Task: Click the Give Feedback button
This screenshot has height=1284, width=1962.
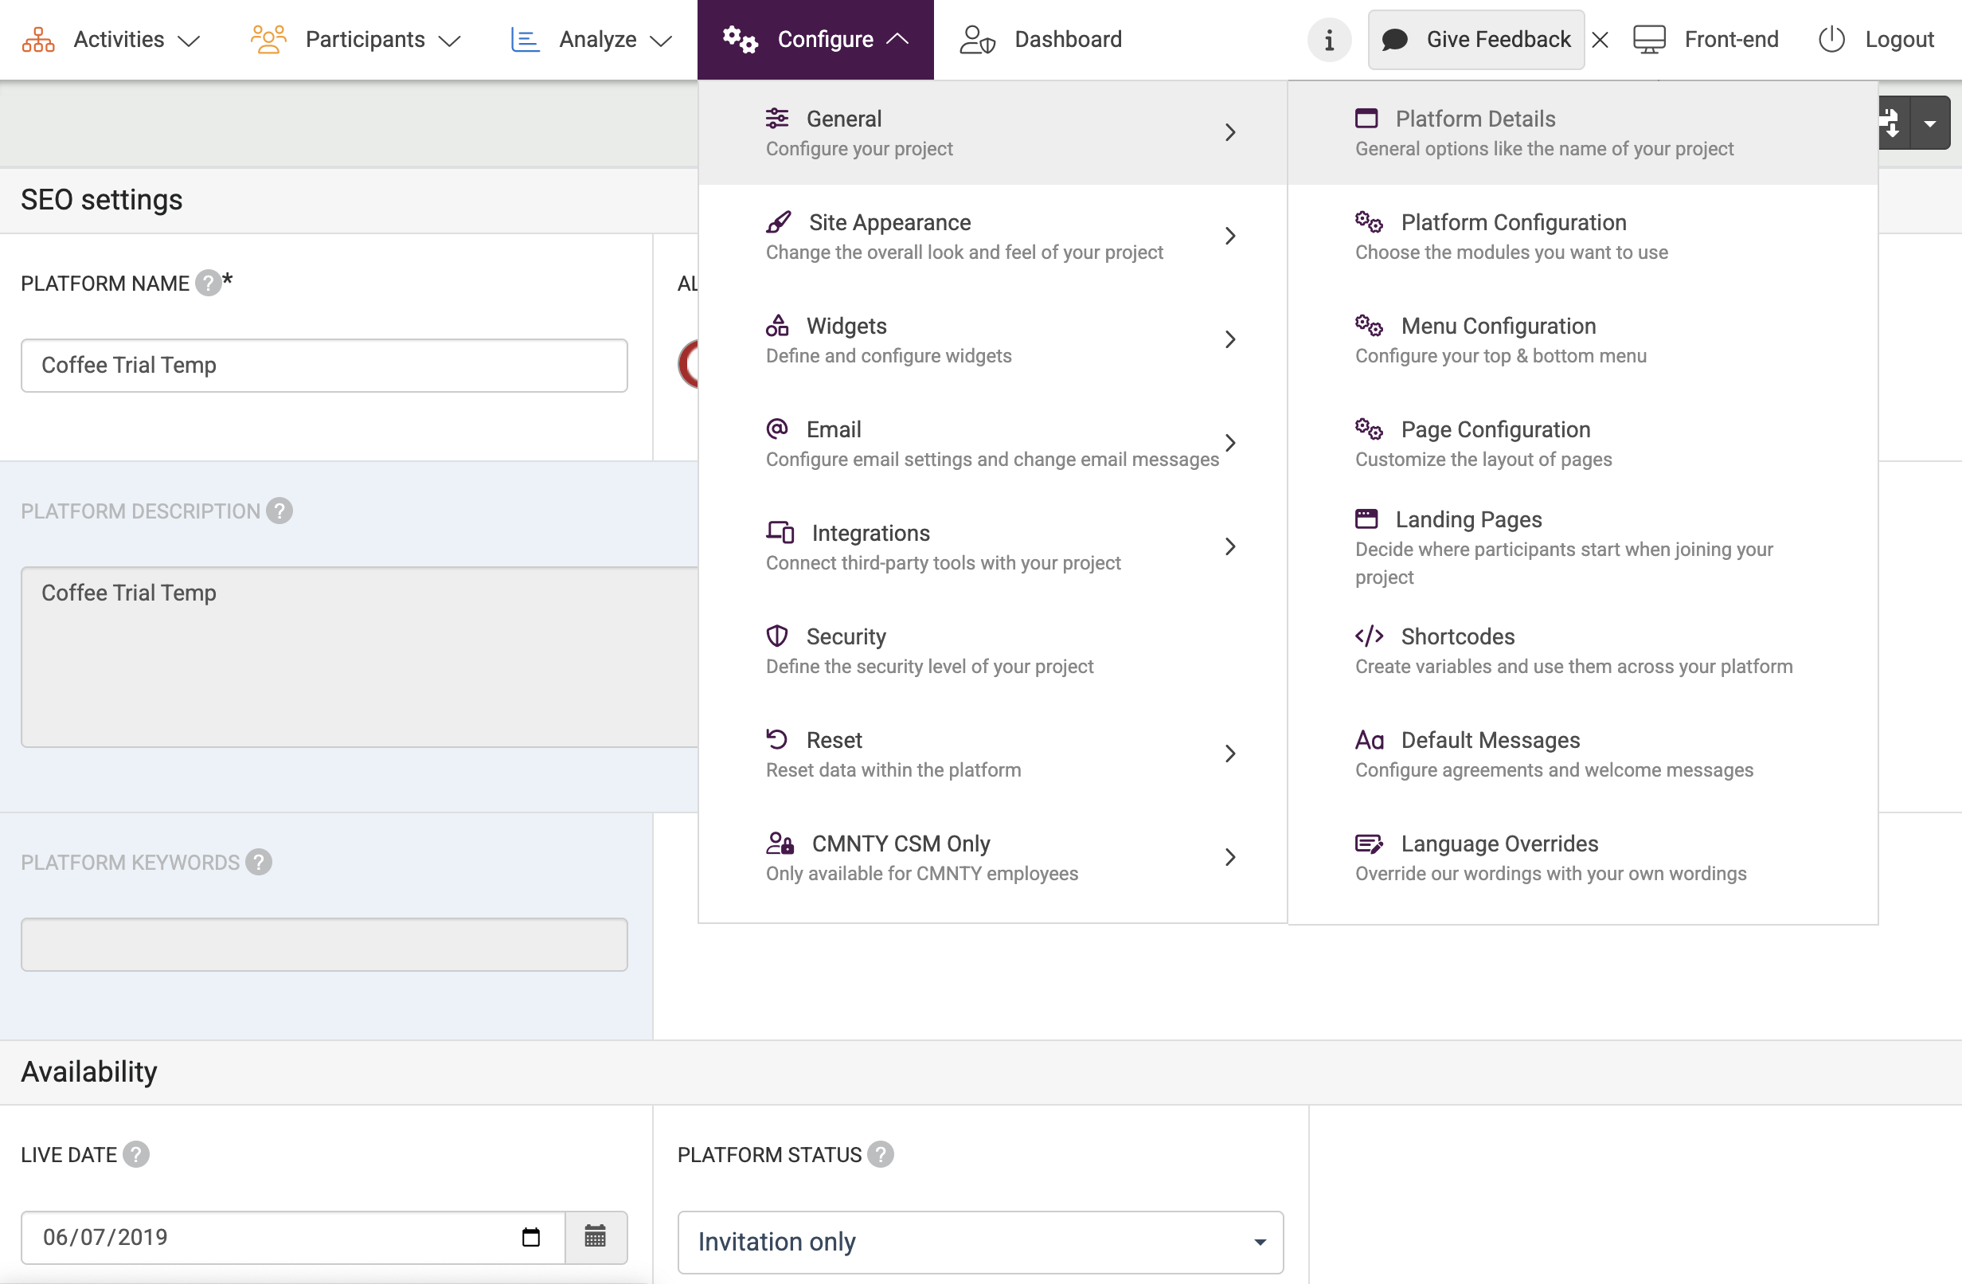Action: [1475, 40]
